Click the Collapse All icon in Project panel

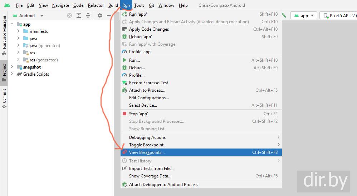88,15
